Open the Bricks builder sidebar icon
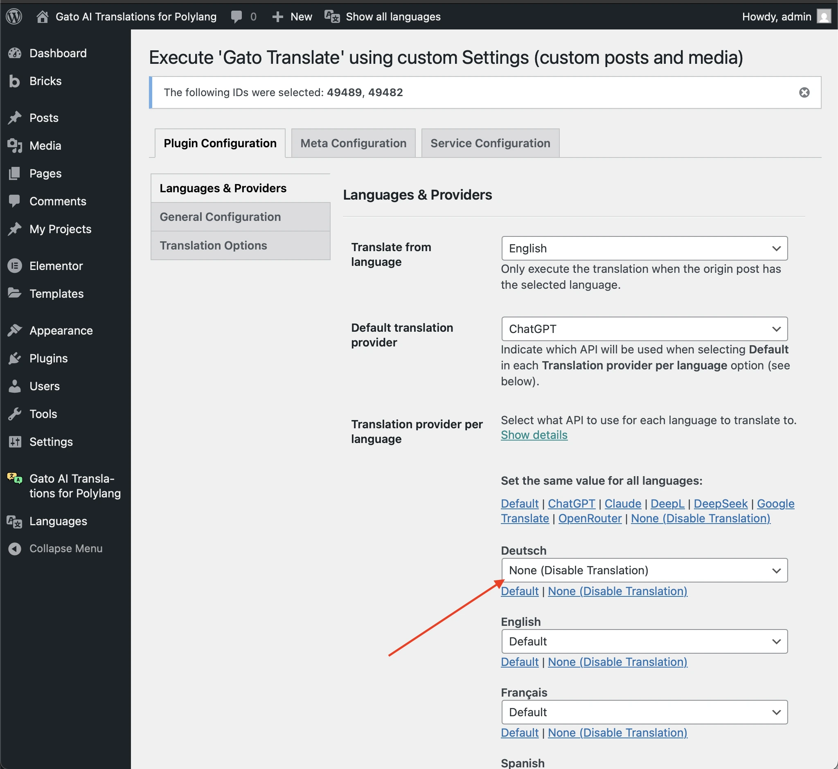Viewport: 838px width, 769px height. coord(15,81)
